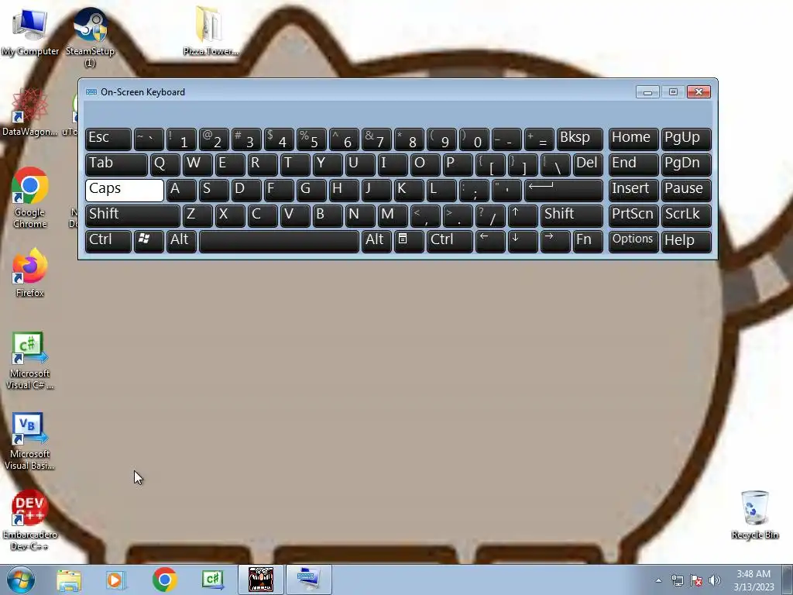Click the Windows logo key on keyboard
This screenshot has width=793, height=595.
pos(149,241)
